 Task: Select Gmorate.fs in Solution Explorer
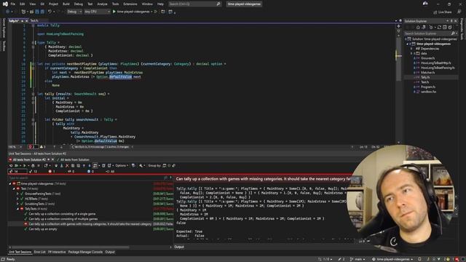[428, 58]
